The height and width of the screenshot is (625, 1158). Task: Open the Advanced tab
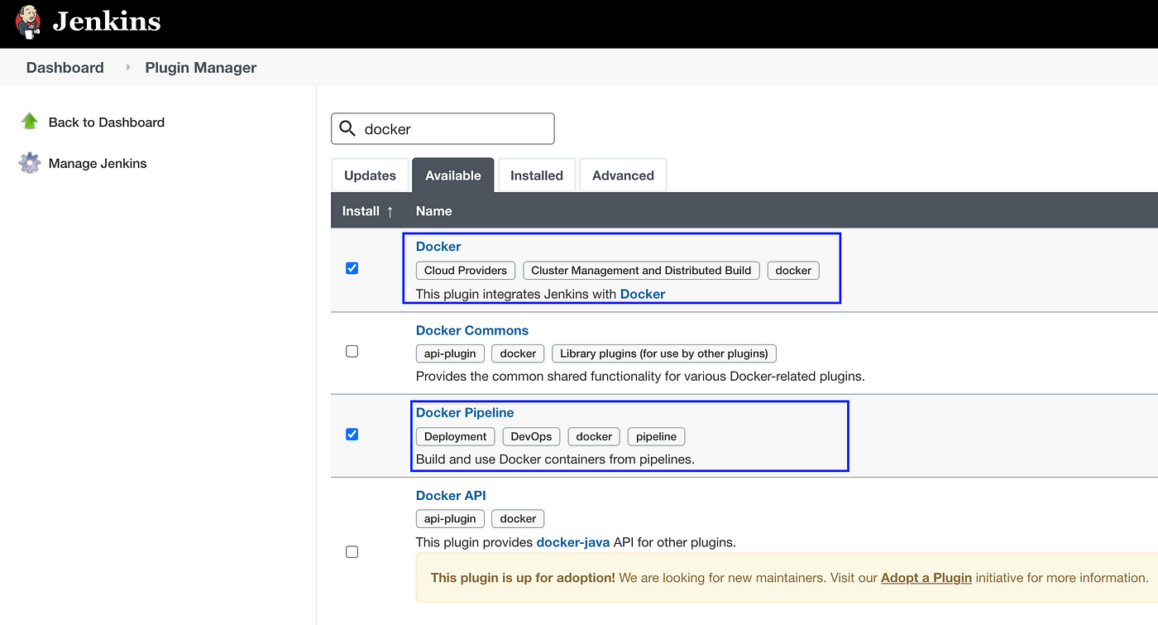(623, 175)
